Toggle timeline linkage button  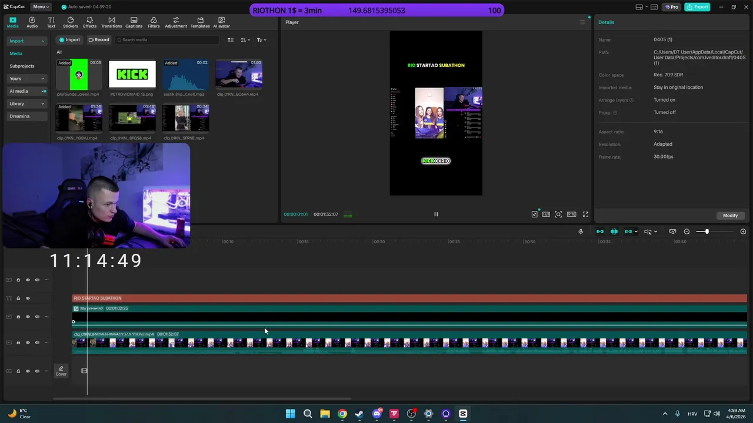point(628,231)
